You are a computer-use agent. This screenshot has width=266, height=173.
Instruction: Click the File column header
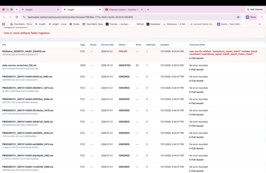click(4, 45)
